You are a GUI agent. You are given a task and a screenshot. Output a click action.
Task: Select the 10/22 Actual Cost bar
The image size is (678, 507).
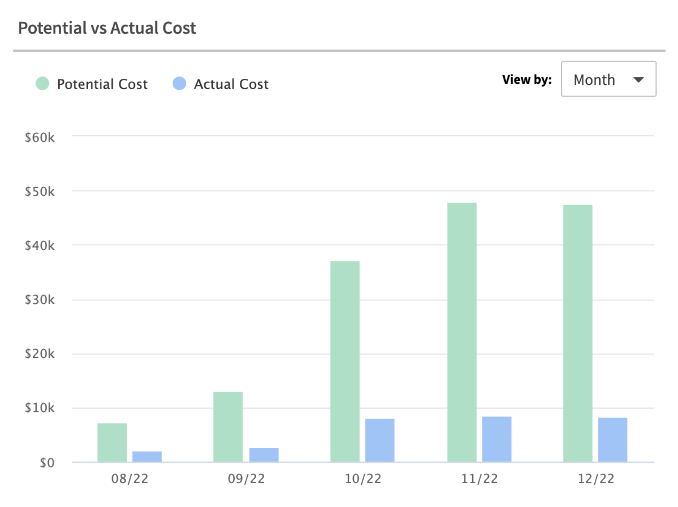pos(380,440)
